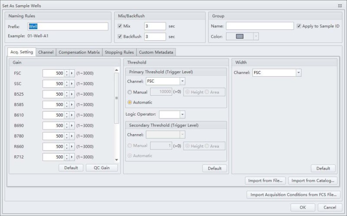Screen dimensions: 347x216
Task: Open the B525 gain slider arrow
Action: (72, 94)
